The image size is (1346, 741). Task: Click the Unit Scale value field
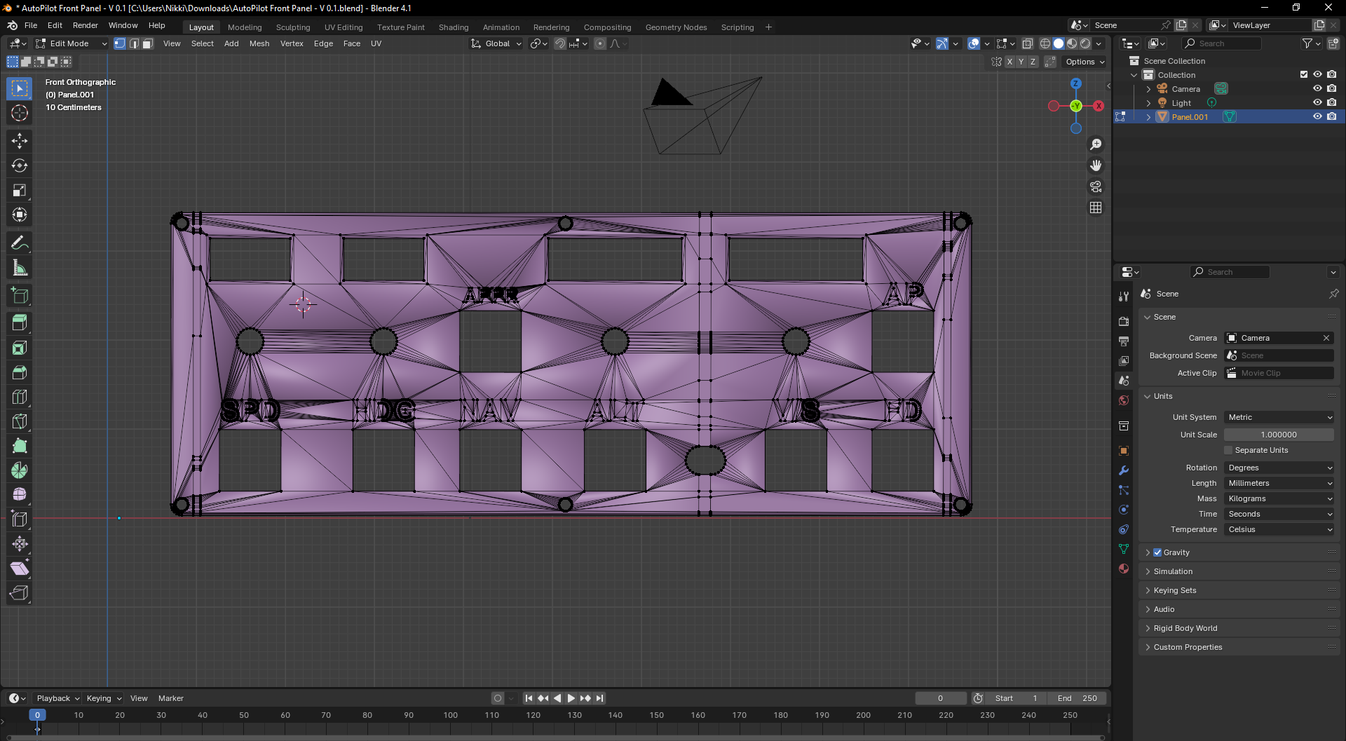coord(1279,435)
